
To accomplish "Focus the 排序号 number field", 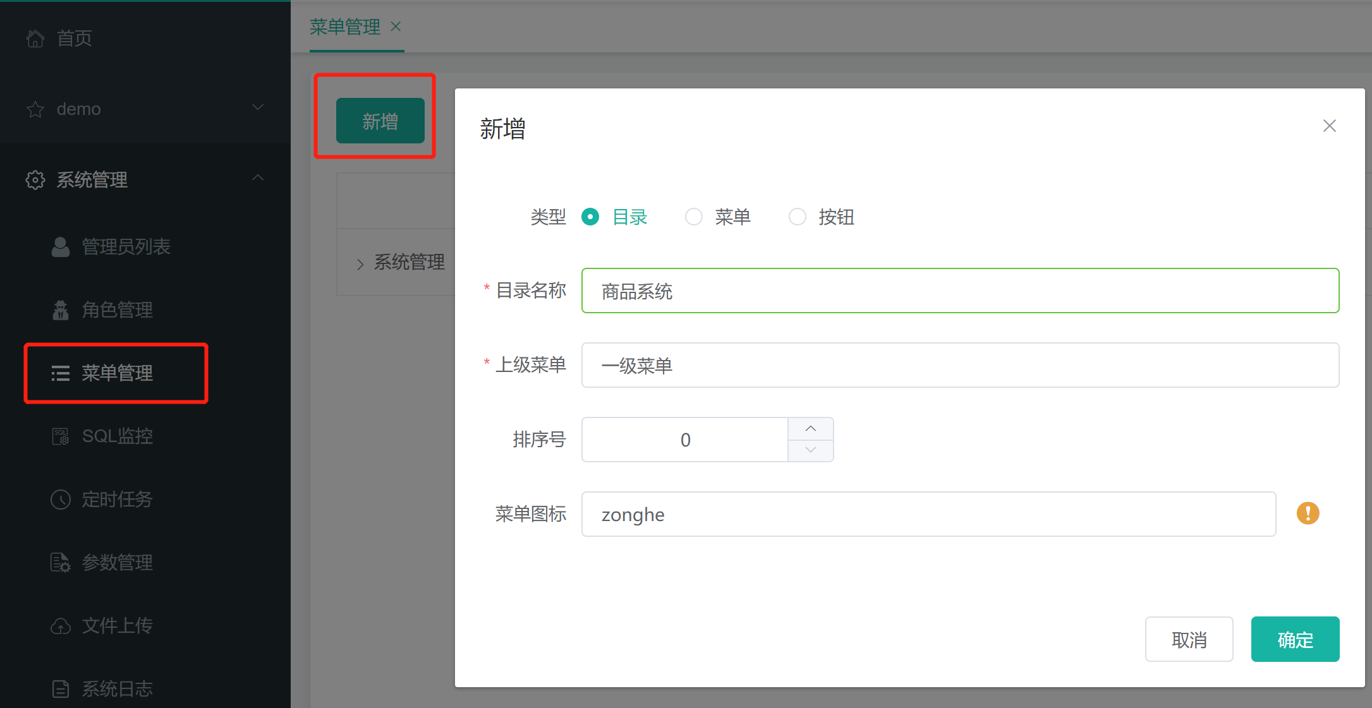I will [x=685, y=440].
